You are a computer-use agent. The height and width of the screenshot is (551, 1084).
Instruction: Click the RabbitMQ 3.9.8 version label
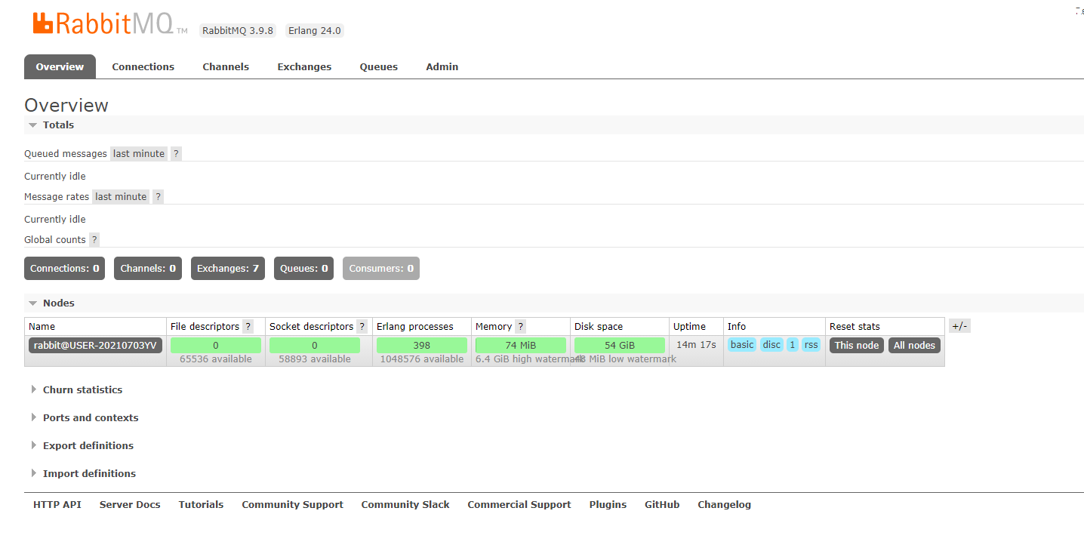pos(238,31)
